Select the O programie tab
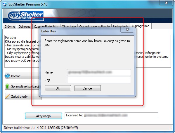This screenshot has width=175, height=133. (141, 26)
